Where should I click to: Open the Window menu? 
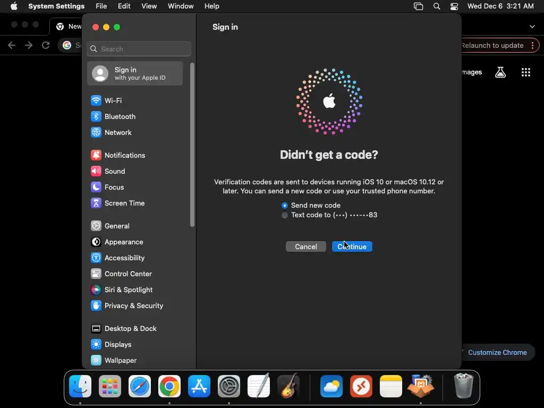181,6
